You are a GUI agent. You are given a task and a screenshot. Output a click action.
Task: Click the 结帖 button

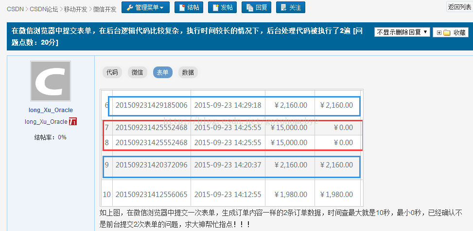[189, 8]
